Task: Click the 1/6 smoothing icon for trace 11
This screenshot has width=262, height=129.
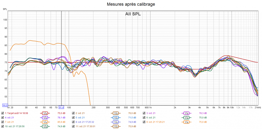Action: click(115, 126)
